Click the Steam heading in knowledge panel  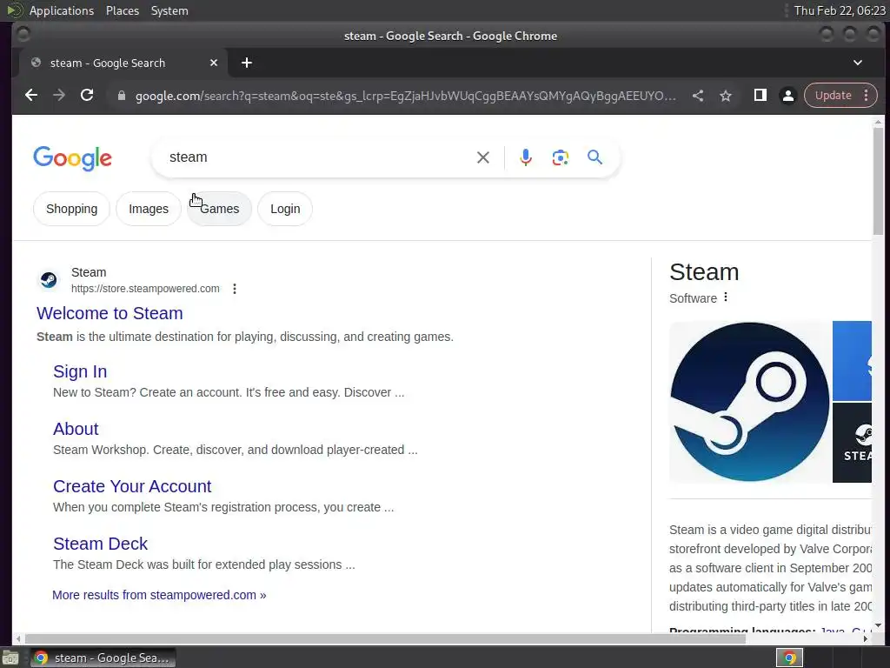tap(704, 272)
